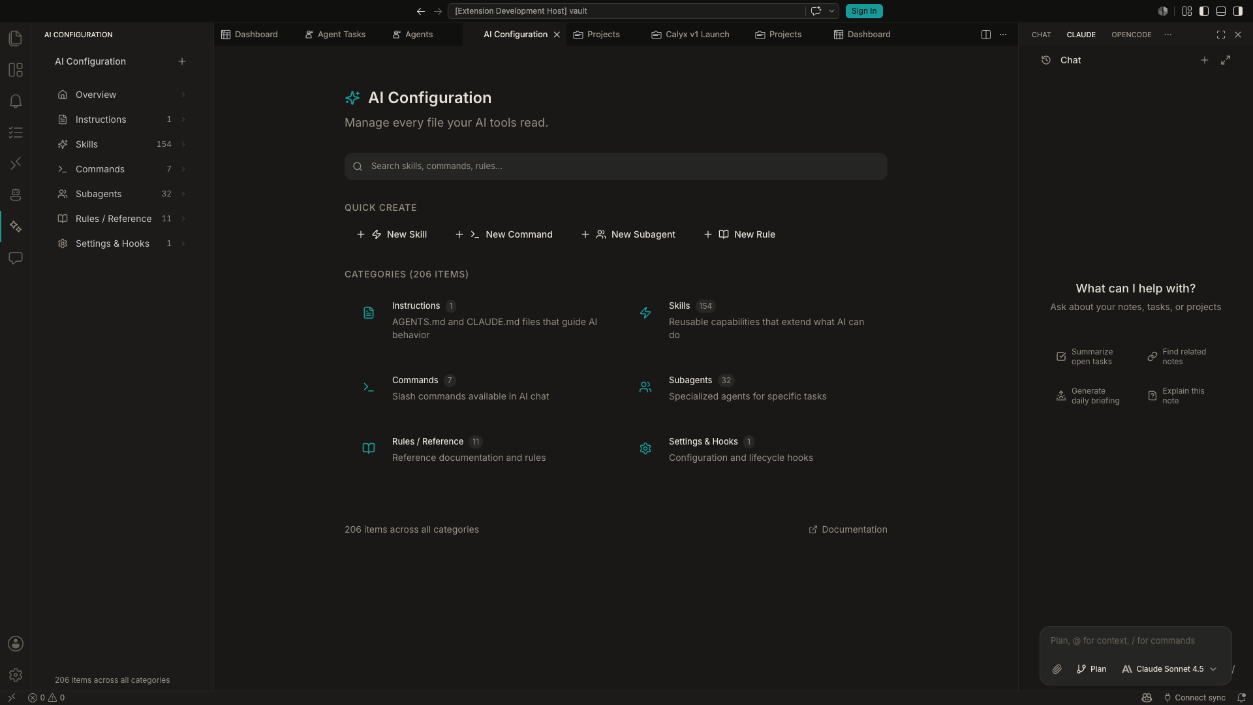Open the dashboard layout icon in activity bar
This screenshot has height=705, width=1253.
(16, 70)
